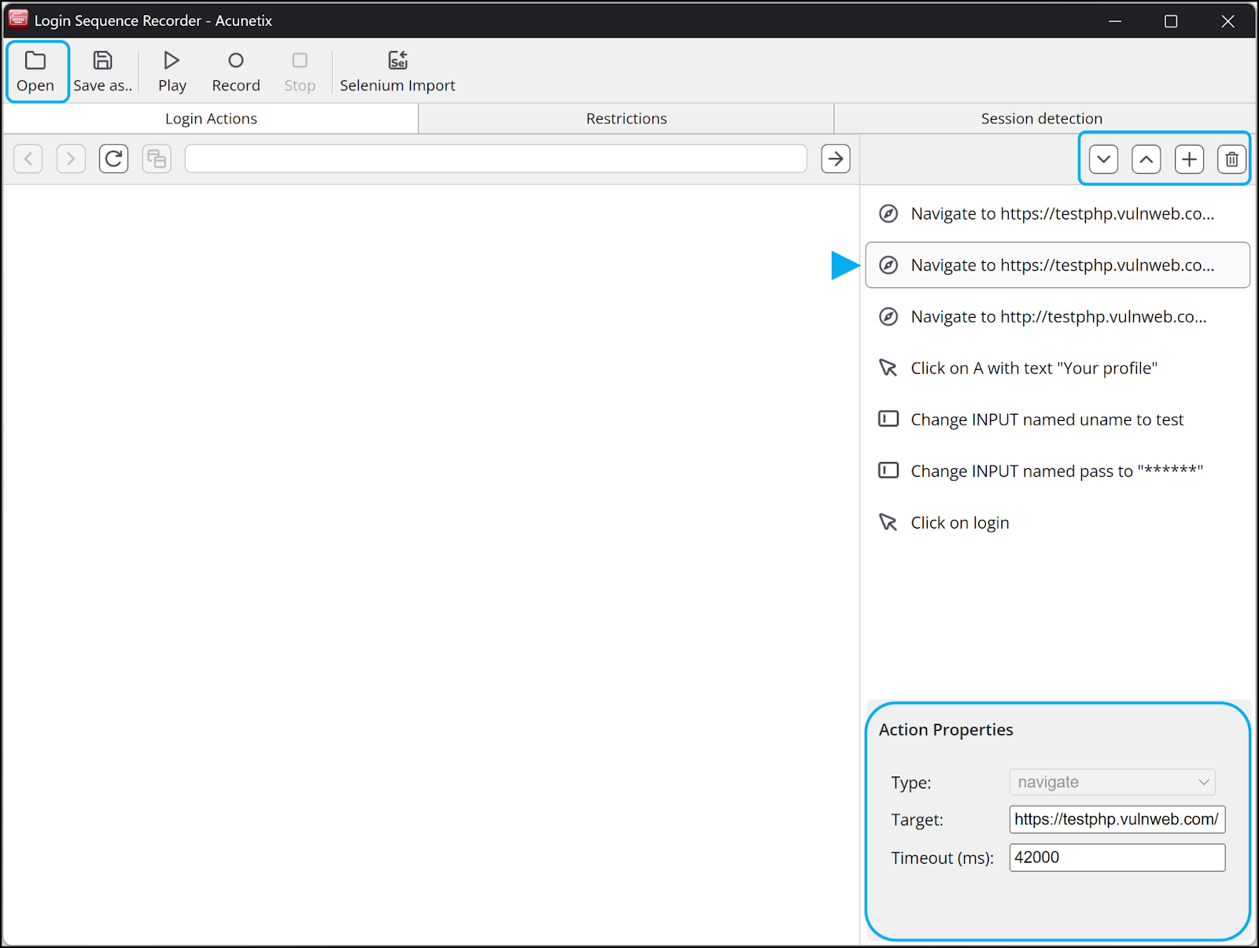Click input icon of uname action
This screenshot has height=948, width=1259.
(x=888, y=419)
